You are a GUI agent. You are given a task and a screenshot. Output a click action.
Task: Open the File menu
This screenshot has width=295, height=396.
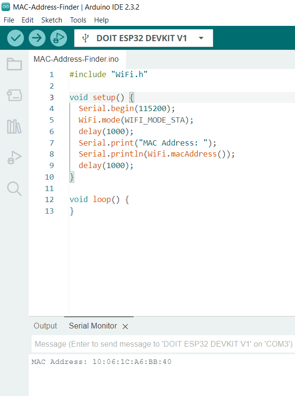click(9, 20)
